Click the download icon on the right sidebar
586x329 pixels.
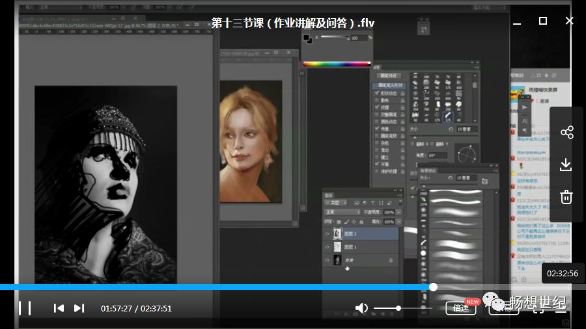point(566,164)
